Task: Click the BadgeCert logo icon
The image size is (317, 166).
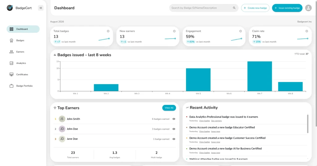Action: pos(10,8)
